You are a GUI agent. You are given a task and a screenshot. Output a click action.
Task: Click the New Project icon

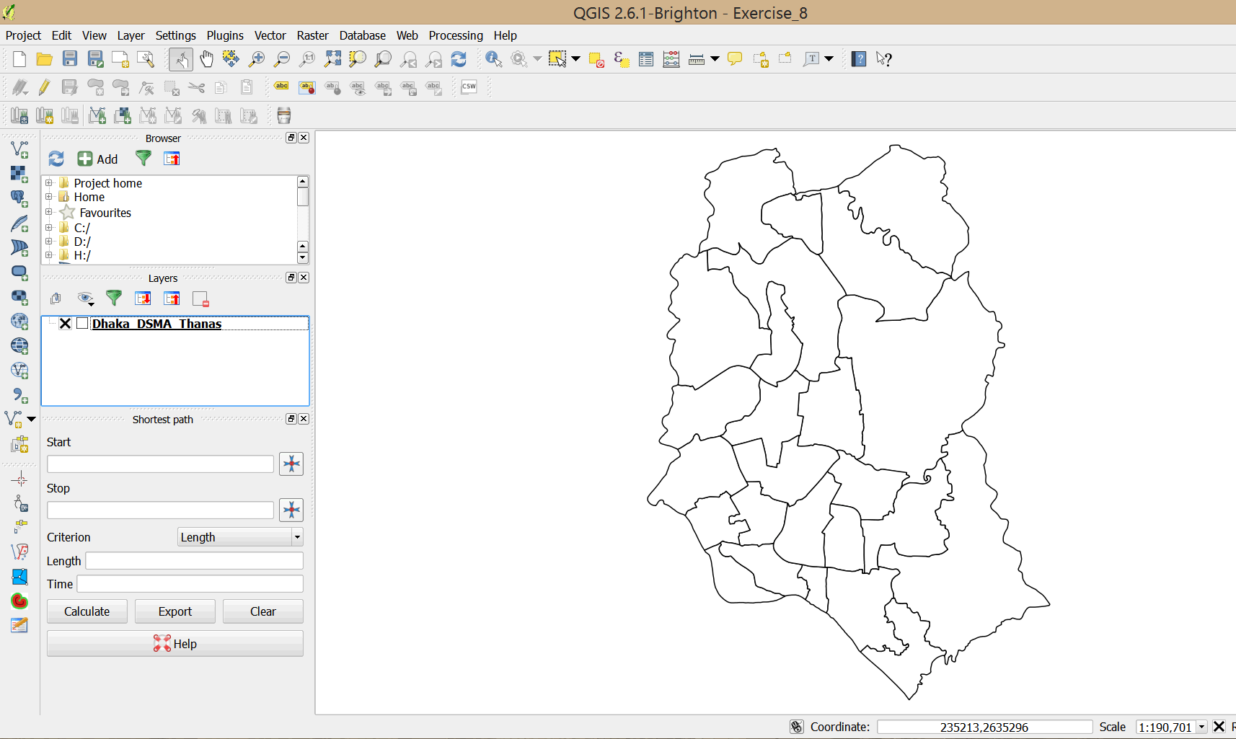tap(19, 59)
